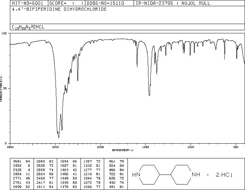Click the 50 transmittance axis label

pyautogui.click(x=5, y=88)
